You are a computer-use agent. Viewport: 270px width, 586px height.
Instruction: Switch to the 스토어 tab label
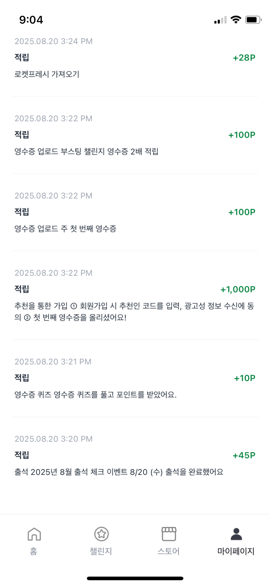click(169, 551)
